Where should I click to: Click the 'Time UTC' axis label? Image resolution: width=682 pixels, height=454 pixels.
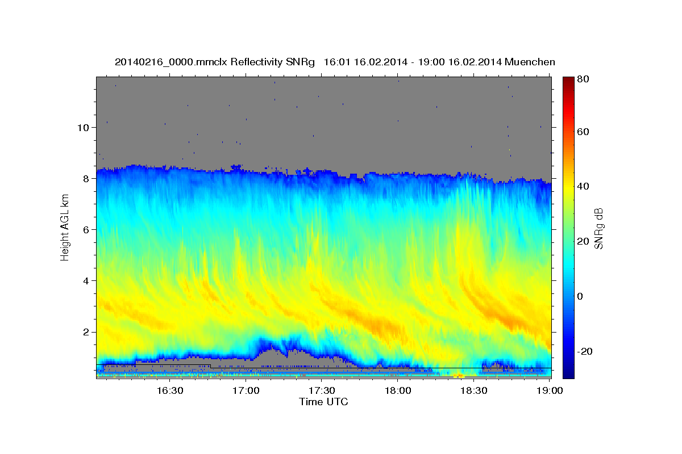point(323,402)
